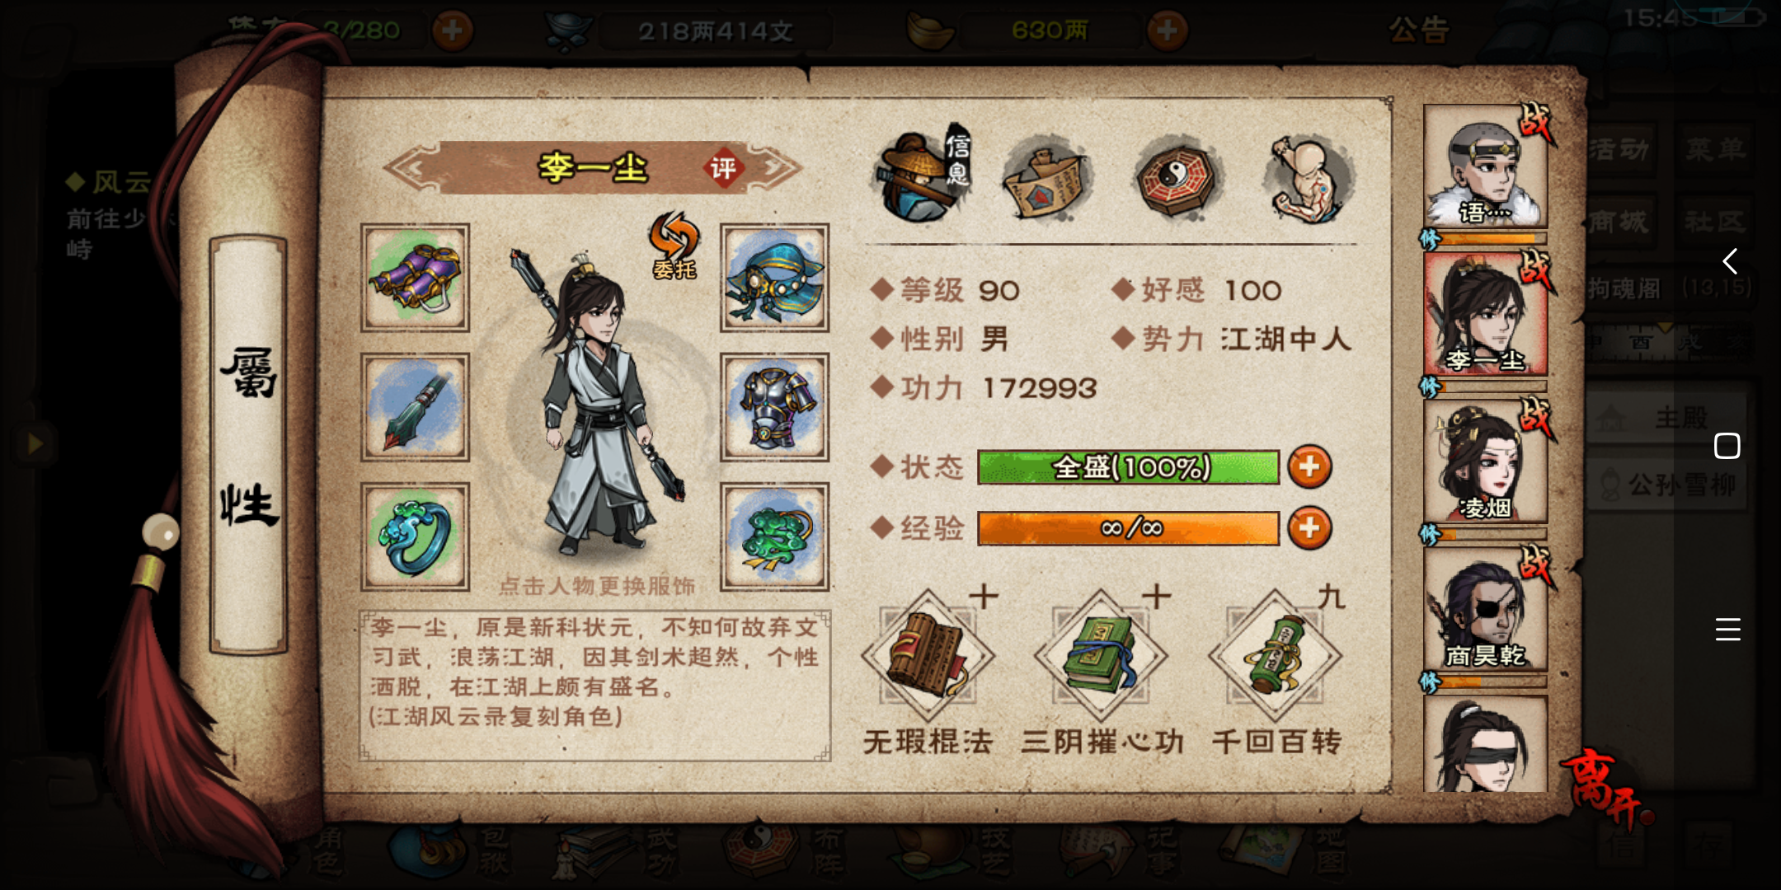Select the jade ring equipment slot
The image size is (1781, 890).
(416, 536)
